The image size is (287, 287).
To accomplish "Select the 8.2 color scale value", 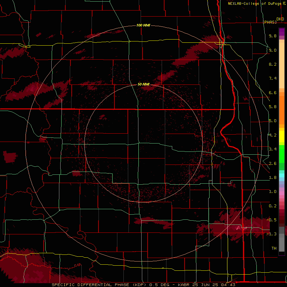I will pos(273,64).
